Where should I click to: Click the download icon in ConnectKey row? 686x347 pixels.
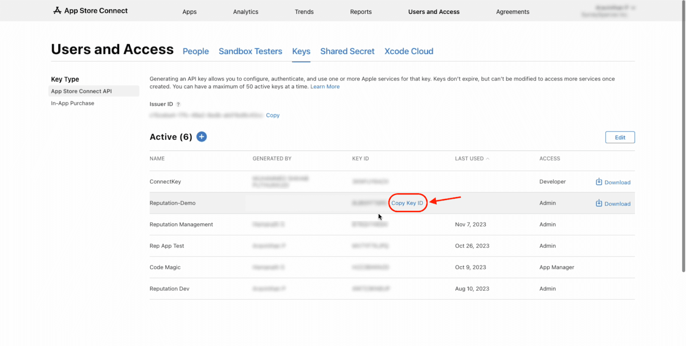coord(599,182)
